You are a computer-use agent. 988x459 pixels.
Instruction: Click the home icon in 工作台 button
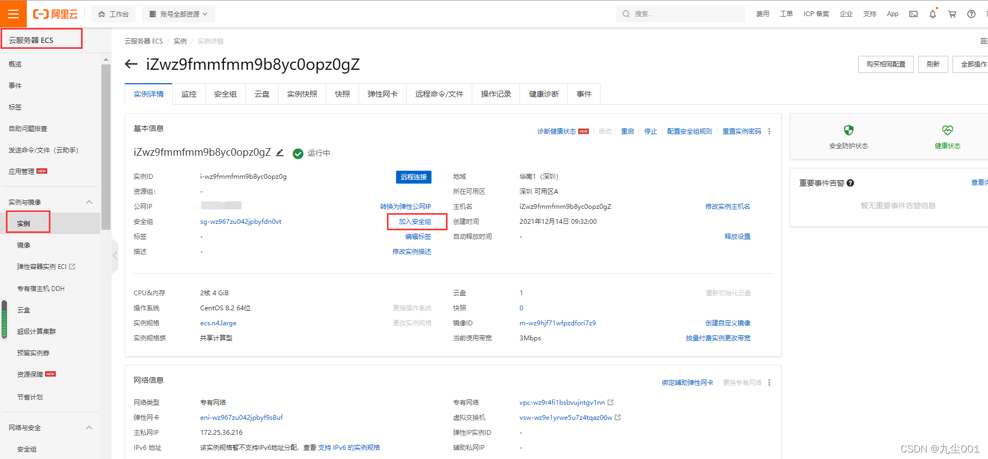(101, 14)
